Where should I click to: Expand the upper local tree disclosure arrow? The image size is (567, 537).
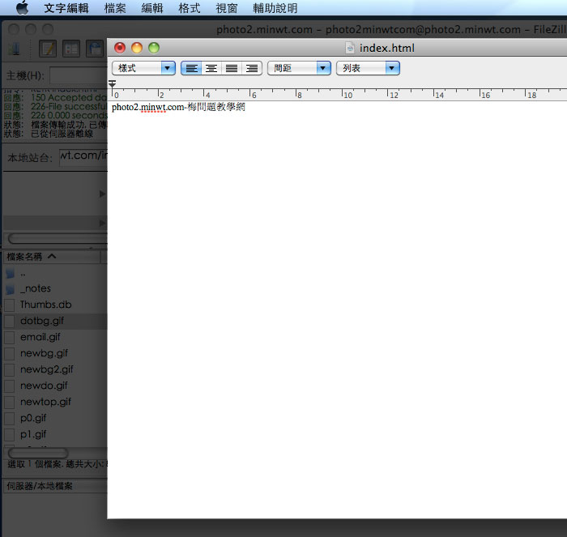tap(102, 194)
